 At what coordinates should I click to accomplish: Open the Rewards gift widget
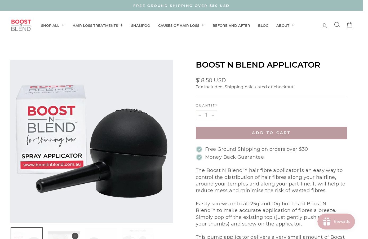click(x=336, y=222)
